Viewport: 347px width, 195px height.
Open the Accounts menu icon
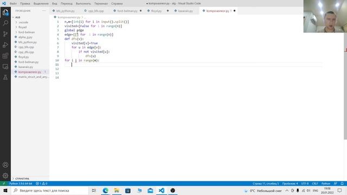(5, 165)
